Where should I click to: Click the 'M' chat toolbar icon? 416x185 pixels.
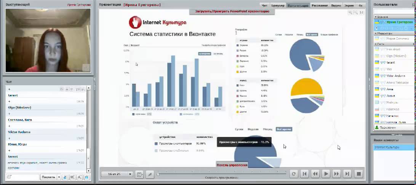(72, 177)
